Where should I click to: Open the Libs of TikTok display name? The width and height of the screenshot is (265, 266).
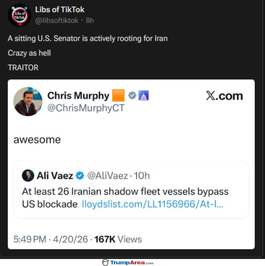pos(60,10)
